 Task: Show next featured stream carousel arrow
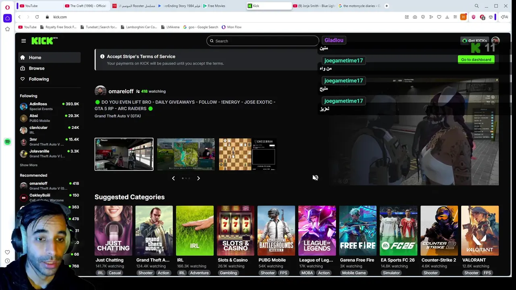pos(198,178)
